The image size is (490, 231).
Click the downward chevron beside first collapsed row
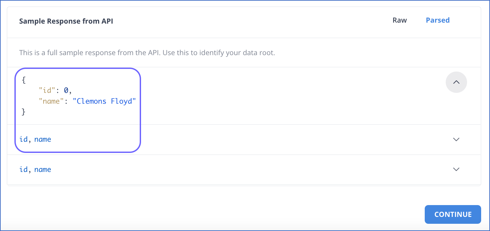click(x=456, y=139)
